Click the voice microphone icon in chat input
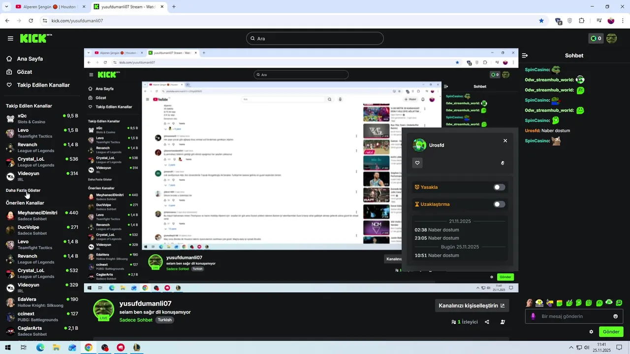Viewport: 630px width, 354px height. (533, 316)
